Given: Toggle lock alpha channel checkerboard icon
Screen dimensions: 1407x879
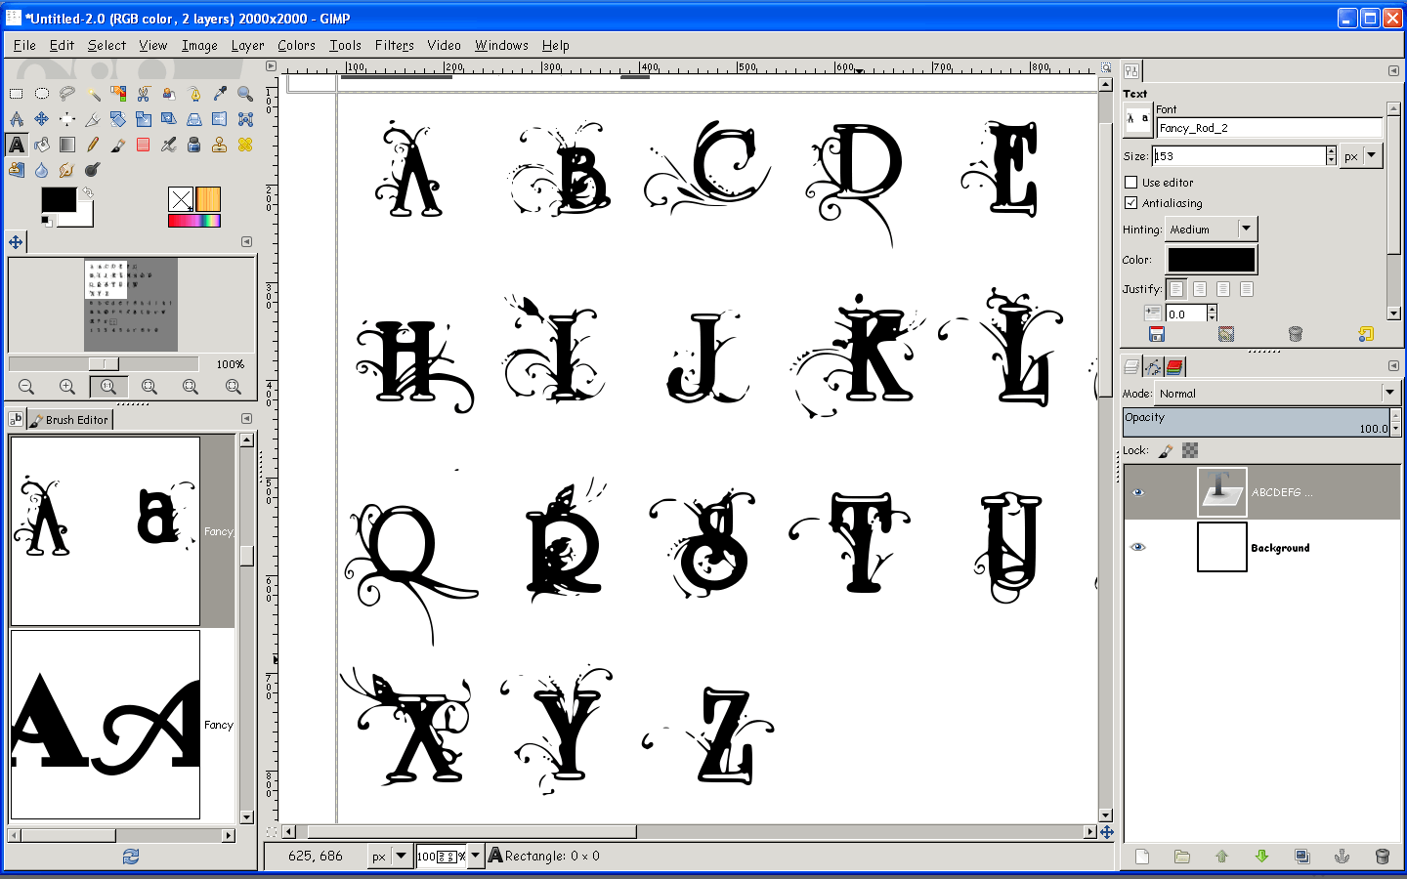Looking at the screenshot, I should (x=1190, y=450).
